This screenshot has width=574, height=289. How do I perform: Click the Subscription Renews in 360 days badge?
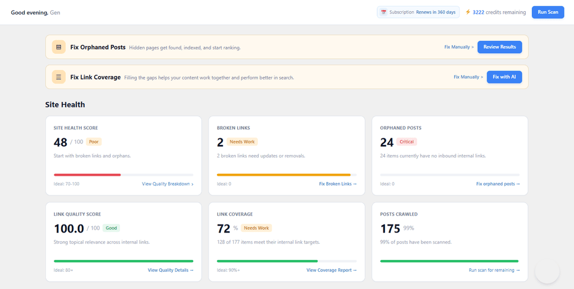click(x=418, y=12)
